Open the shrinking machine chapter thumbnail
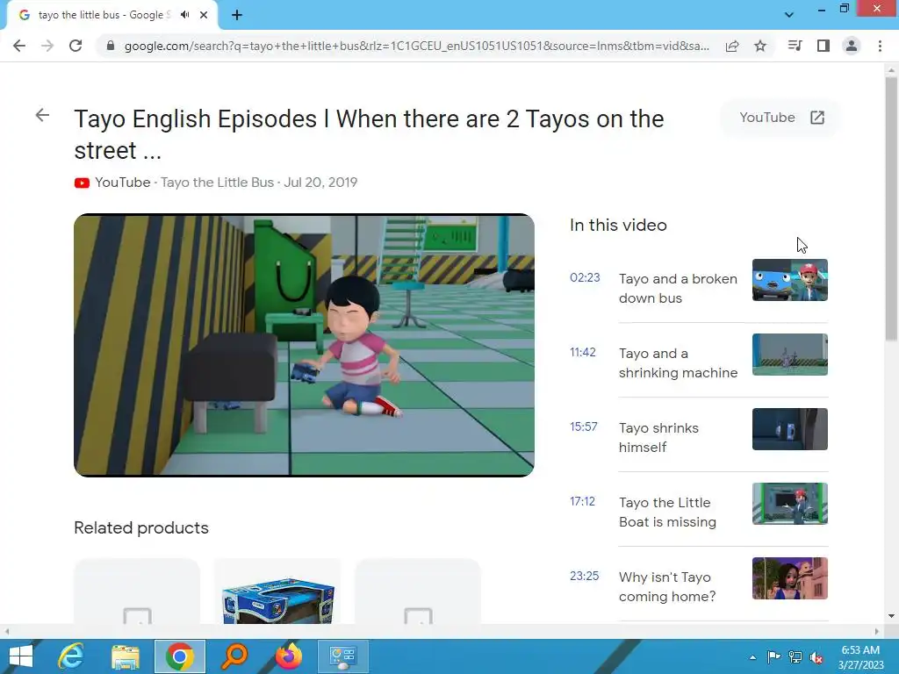The width and height of the screenshot is (899, 674). tap(789, 355)
